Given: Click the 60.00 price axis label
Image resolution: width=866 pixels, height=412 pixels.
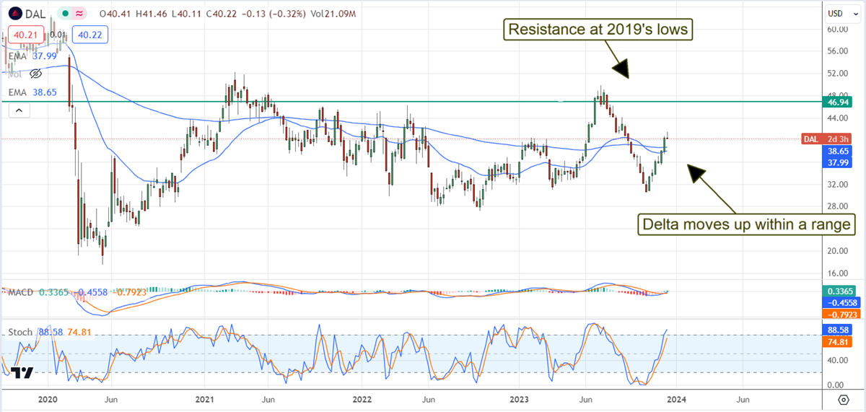Looking at the screenshot, I should tap(836, 29).
